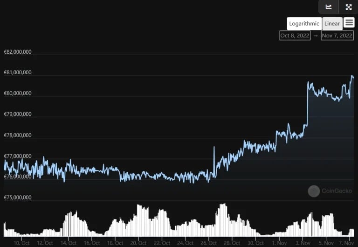The image size is (358, 247).
Task: Edit the Oct 8, 2022 start date
Action: [x=295, y=35]
